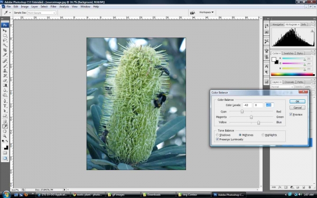Open the Workspace dropdown

pyautogui.click(x=206, y=12)
